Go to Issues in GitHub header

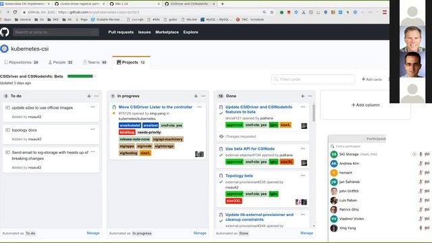[x=144, y=32]
